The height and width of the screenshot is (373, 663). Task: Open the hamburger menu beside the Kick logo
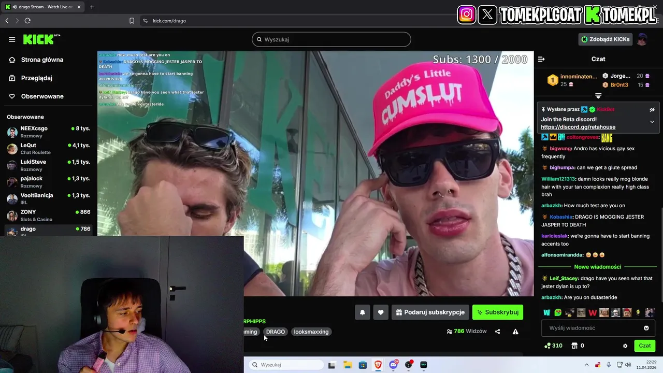coord(12,39)
